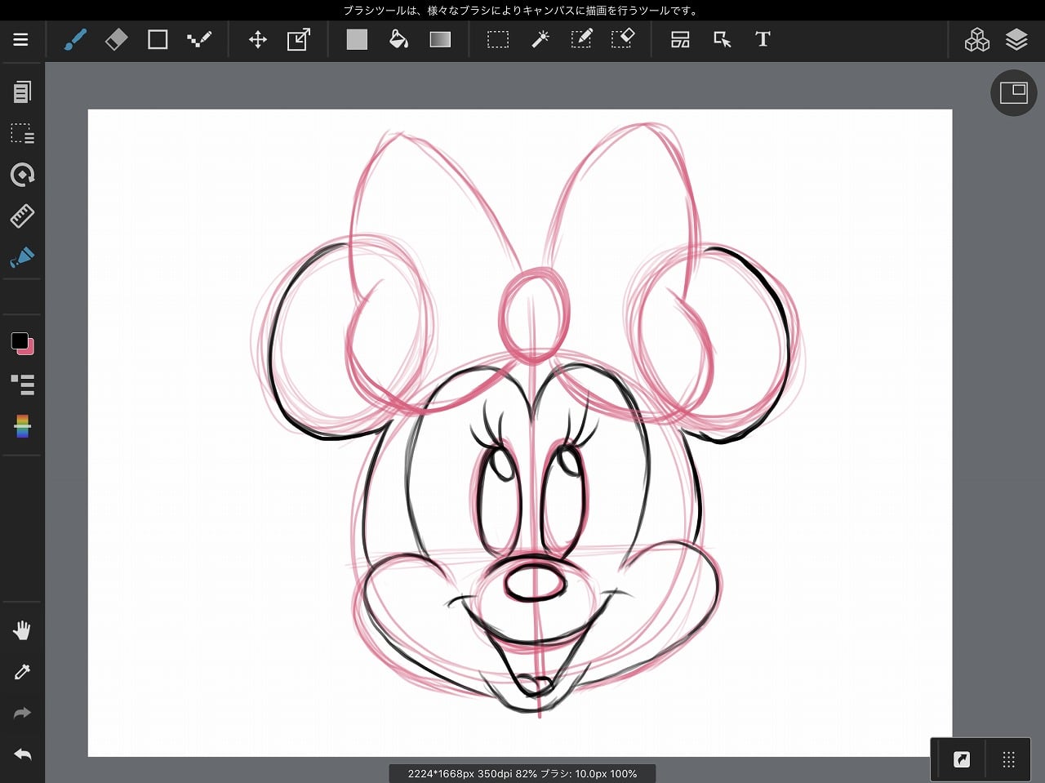Pick the Gradient tool
The width and height of the screenshot is (1045, 783).
(440, 39)
